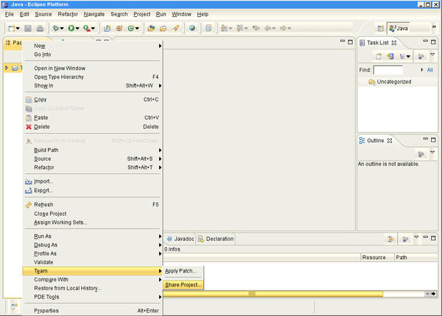Click the Resource column header

click(x=377, y=257)
